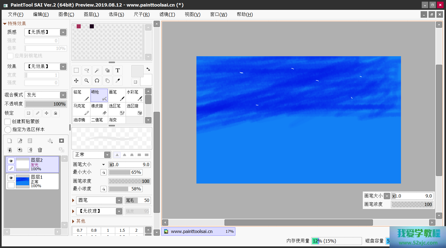Select the rectangular selection tool
This screenshot has height=248, width=446.
(76, 70)
